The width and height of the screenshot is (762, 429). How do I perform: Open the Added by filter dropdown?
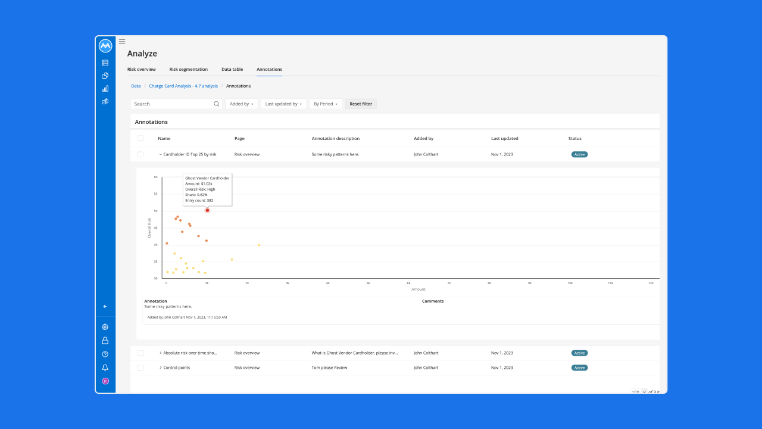coord(242,104)
